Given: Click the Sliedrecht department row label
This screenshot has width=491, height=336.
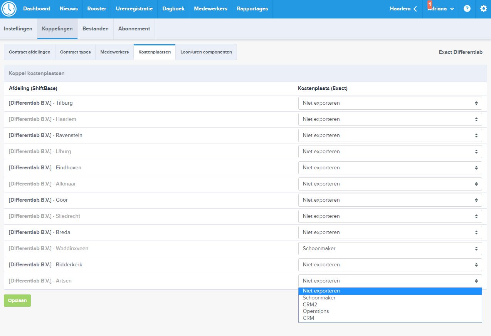Looking at the screenshot, I should [x=45, y=216].
